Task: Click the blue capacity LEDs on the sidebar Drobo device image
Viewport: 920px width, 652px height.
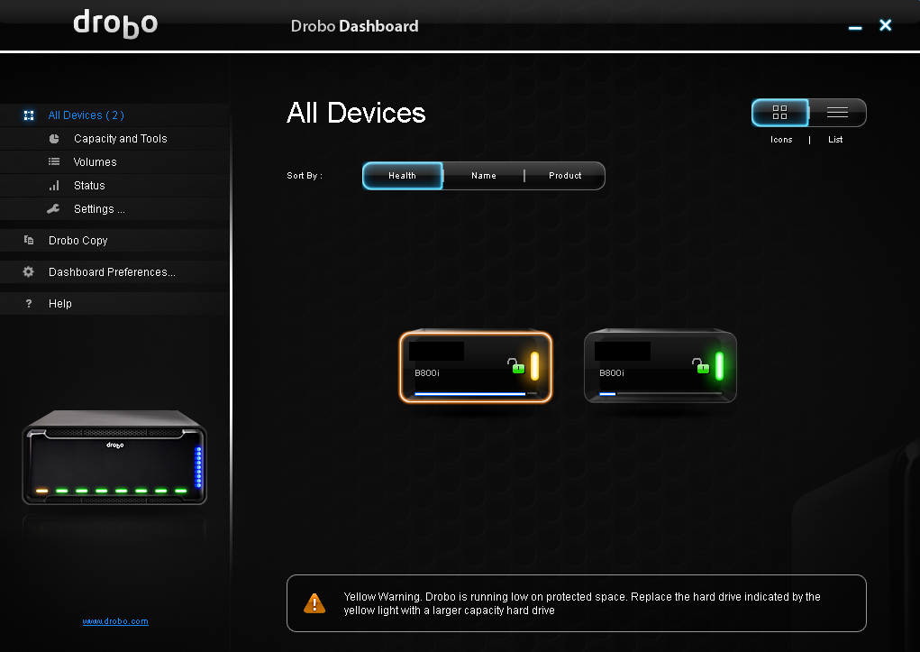Action: click(198, 467)
